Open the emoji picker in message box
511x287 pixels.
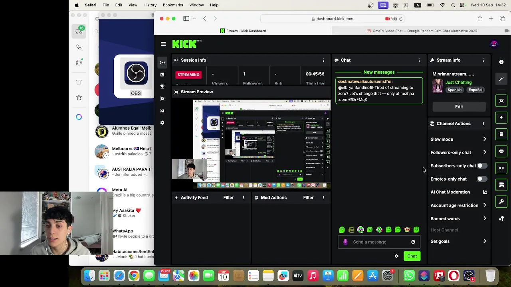[413, 242]
